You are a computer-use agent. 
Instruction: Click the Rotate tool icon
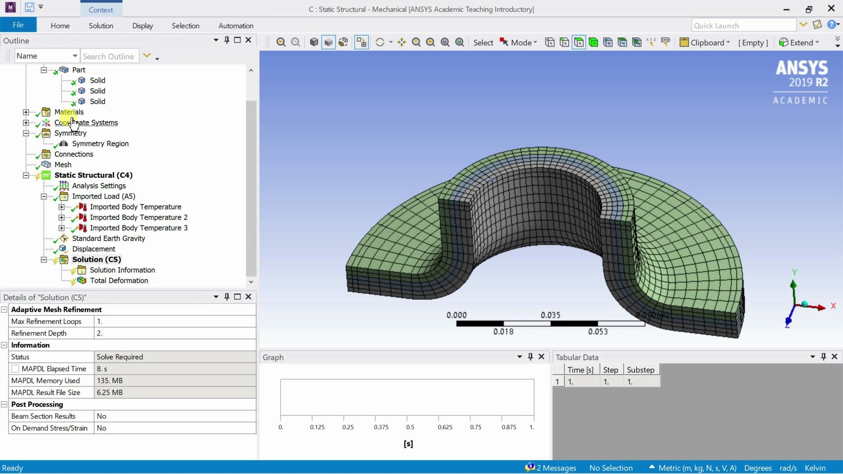click(380, 42)
